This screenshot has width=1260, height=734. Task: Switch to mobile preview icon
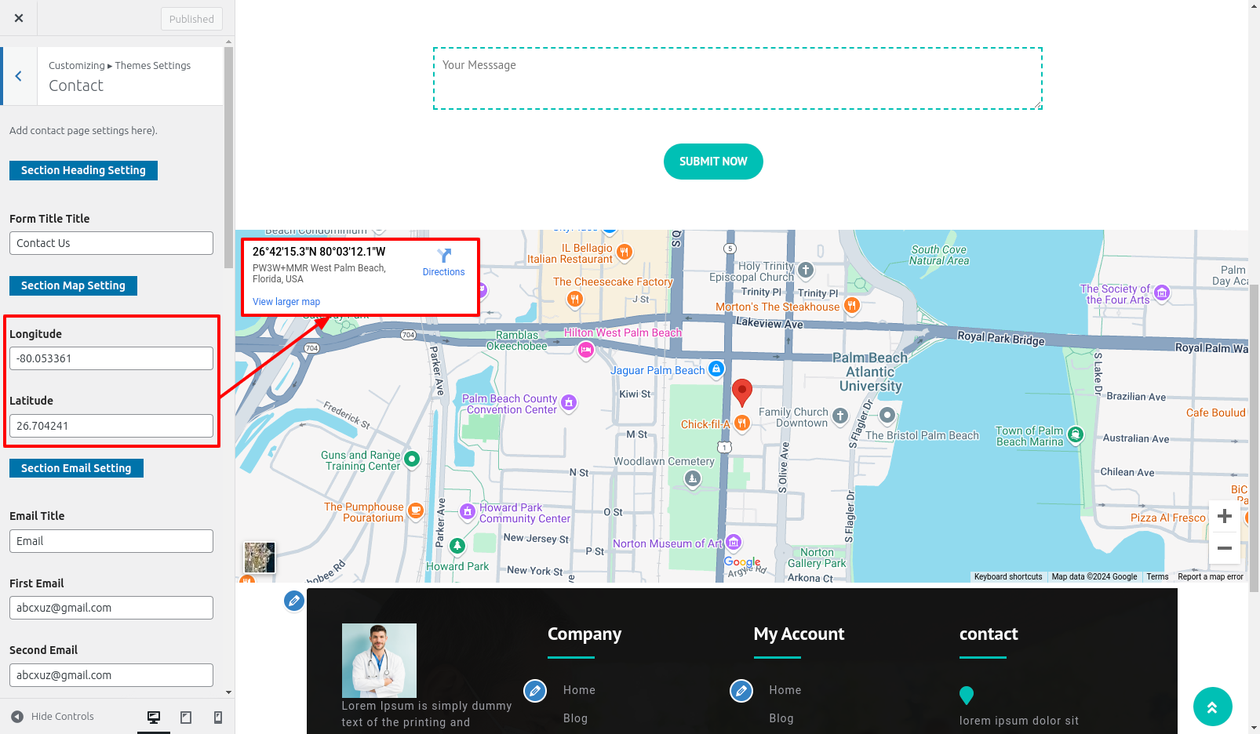coord(218,717)
